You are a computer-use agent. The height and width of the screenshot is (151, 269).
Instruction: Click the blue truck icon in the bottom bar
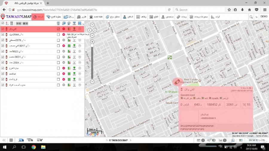click(21, 140)
